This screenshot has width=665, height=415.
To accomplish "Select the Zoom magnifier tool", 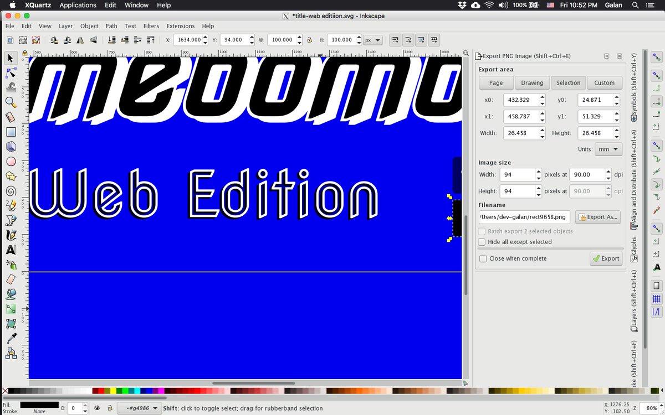I will [x=11, y=102].
